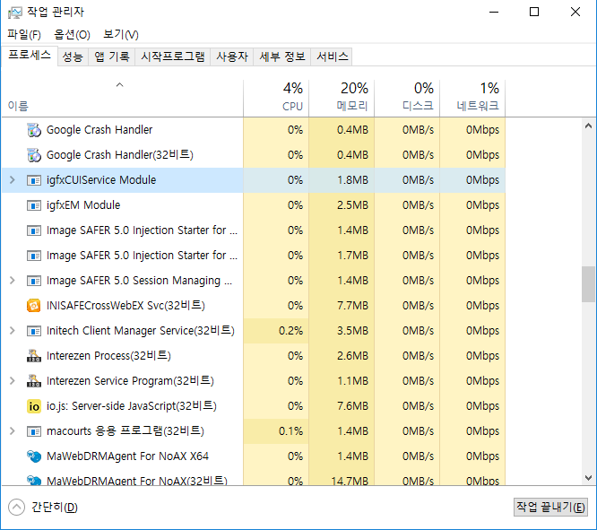The width and height of the screenshot is (597, 530).
Task: Select Image SAFER Injection Starter 1.7MB row
Action: pos(253,256)
